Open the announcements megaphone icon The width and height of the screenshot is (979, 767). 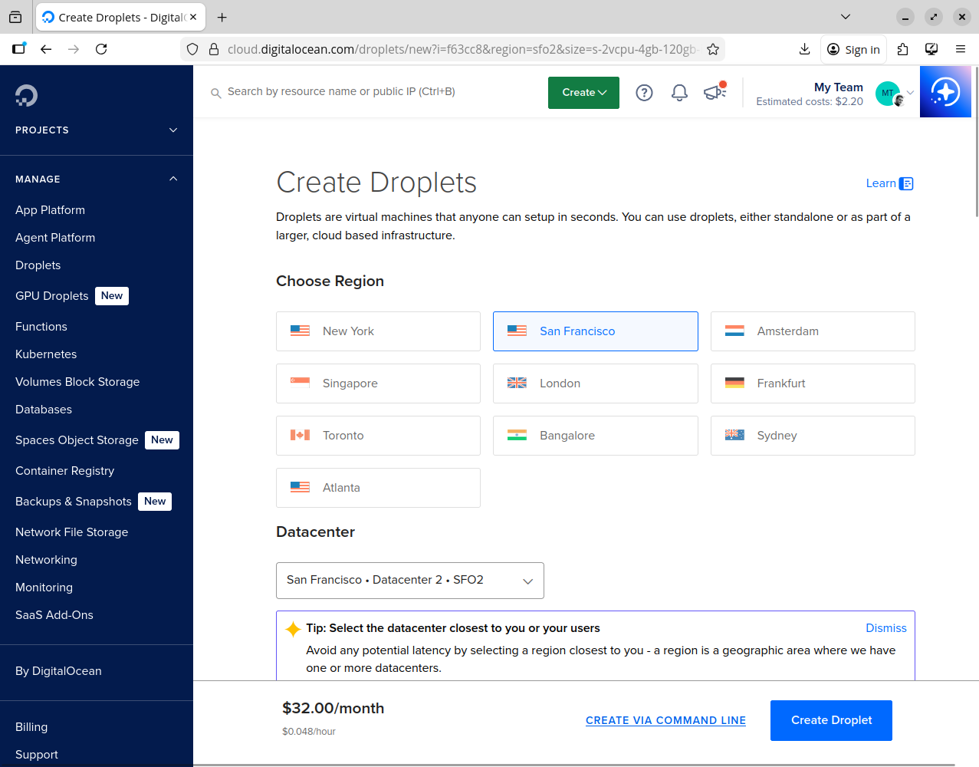pyautogui.click(x=714, y=93)
